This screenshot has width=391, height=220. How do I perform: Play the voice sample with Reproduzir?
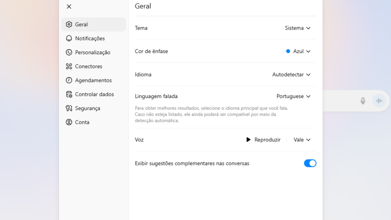pyautogui.click(x=263, y=140)
